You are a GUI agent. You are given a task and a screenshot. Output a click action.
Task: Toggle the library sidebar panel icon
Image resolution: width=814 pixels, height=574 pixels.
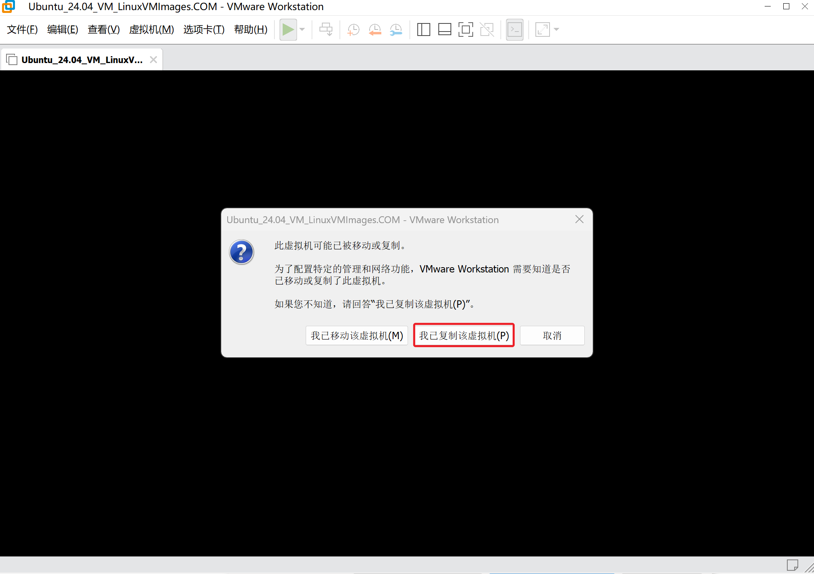(x=423, y=30)
